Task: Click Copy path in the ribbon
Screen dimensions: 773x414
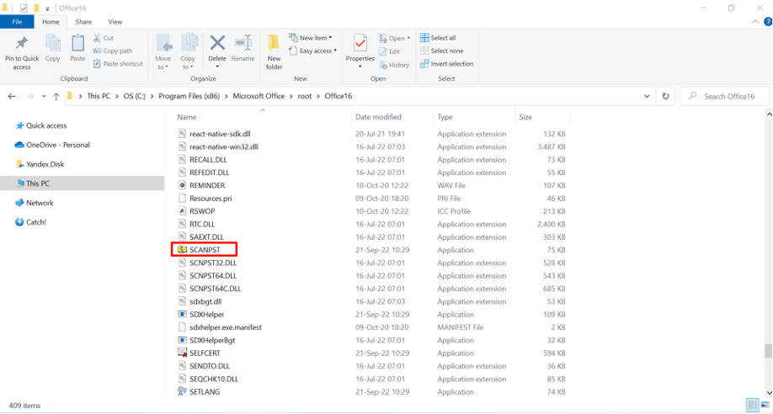Action: point(113,50)
